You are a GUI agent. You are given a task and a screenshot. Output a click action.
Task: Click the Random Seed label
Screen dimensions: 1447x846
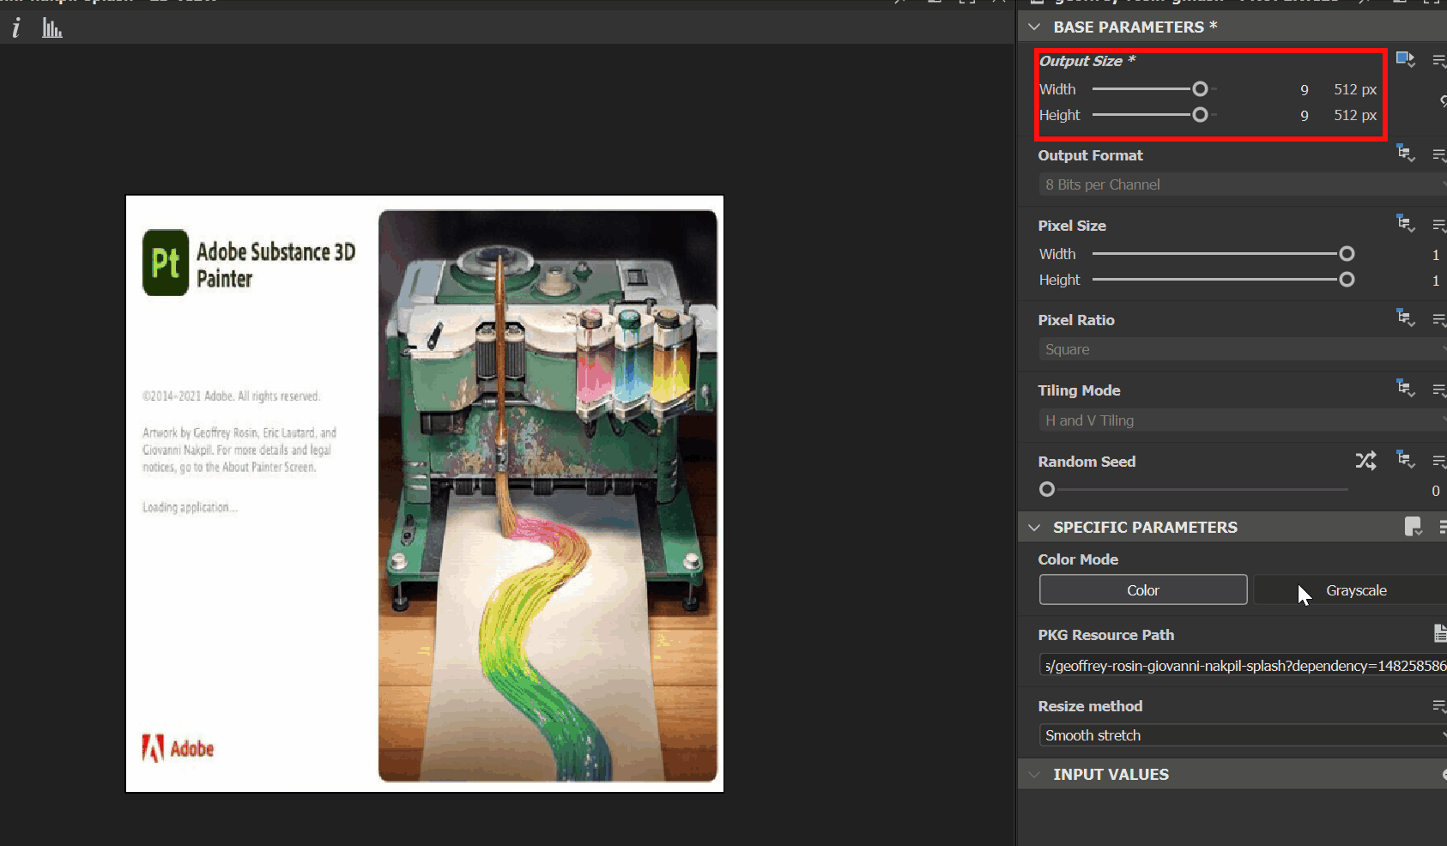[1087, 462]
